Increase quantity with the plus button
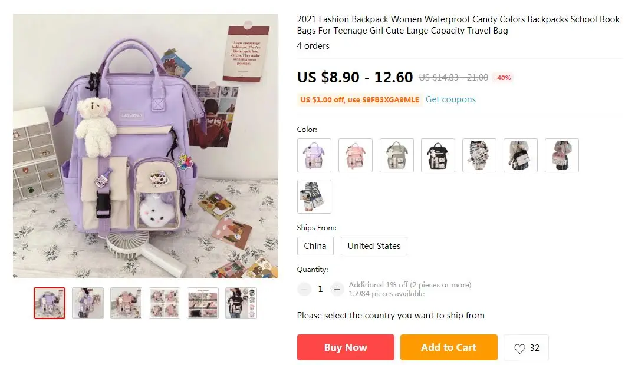Image resolution: width=625 pixels, height=365 pixels. tap(337, 290)
